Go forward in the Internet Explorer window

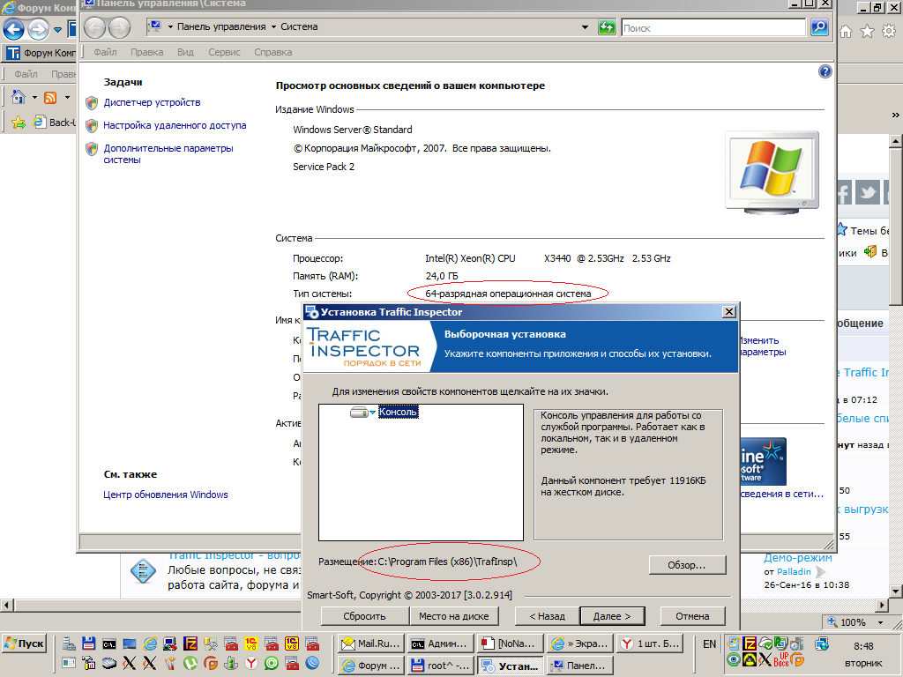click(x=38, y=29)
